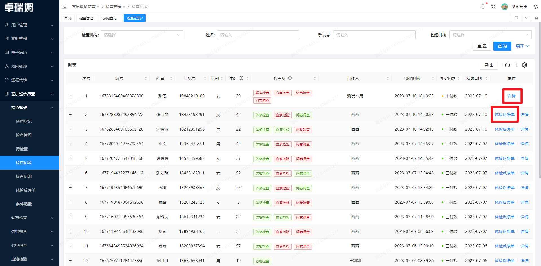541x266 pixels.
Task: Click the 重置 button
Action: [482, 46]
